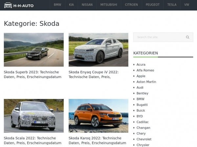
Task: Read the Skoda Enyaq Coupe iV 2022 title
Action: [94, 74]
